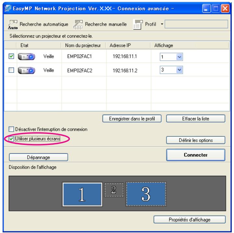Click Veille status of EMP02FAC2
The height and width of the screenshot is (233, 234).
(49, 70)
